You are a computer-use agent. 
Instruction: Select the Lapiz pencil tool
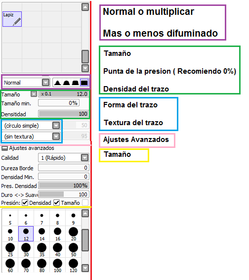coord(12,19)
